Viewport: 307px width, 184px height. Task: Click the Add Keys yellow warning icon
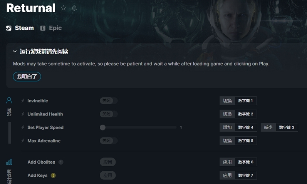[53, 176]
